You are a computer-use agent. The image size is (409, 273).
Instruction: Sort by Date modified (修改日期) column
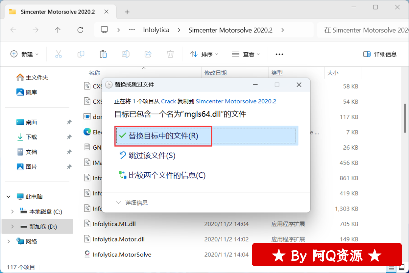215,73
